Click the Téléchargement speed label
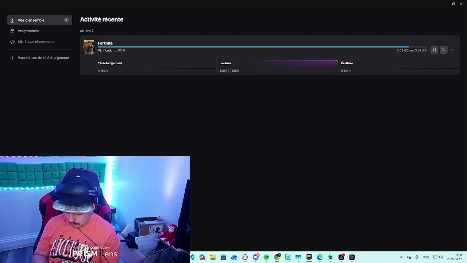 click(x=110, y=63)
